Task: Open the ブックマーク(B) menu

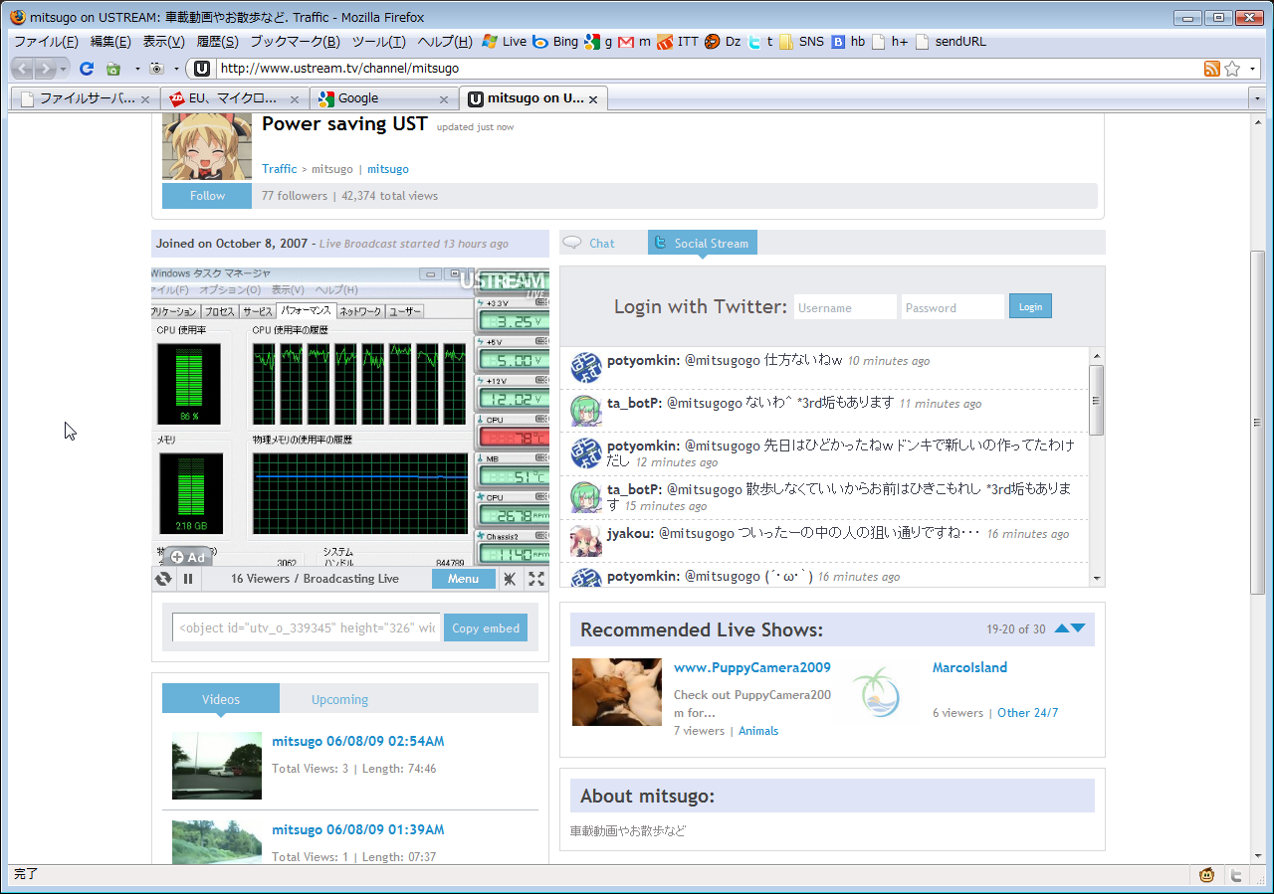Action: coord(295,42)
